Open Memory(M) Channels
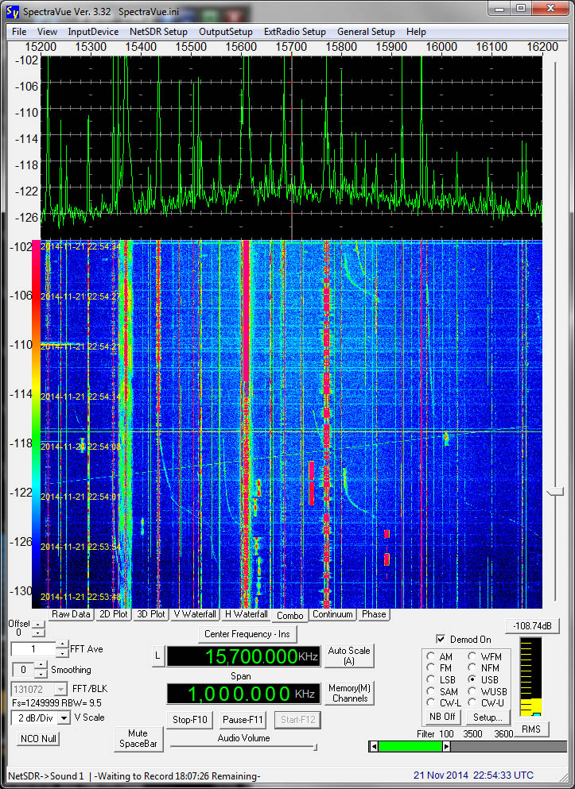The width and height of the screenshot is (575, 789). [349, 693]
